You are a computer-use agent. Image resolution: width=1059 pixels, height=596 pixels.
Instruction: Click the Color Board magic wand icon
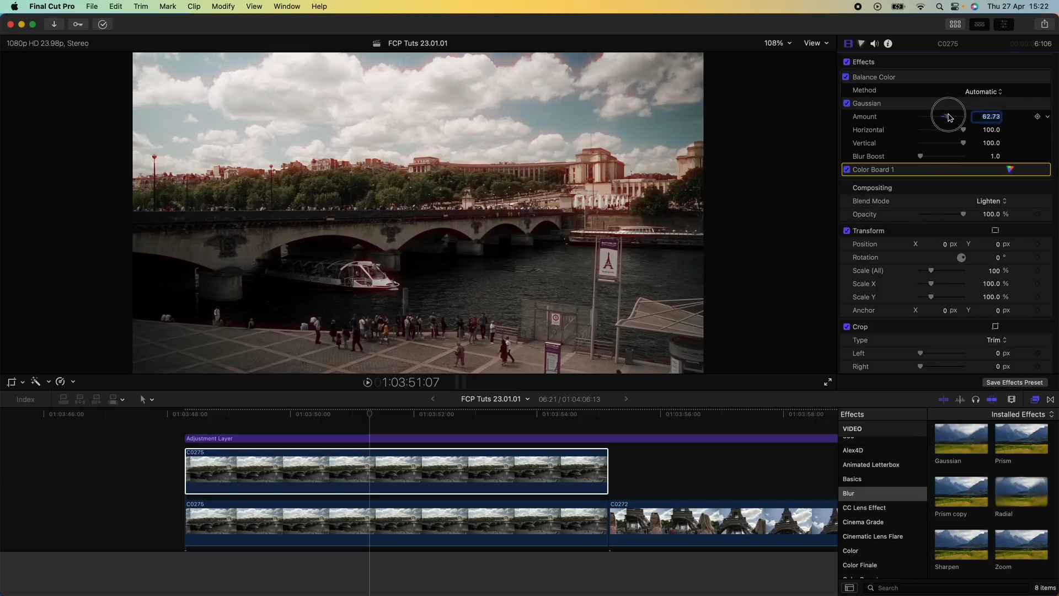pyautogui.click(x=1010, y=169)
